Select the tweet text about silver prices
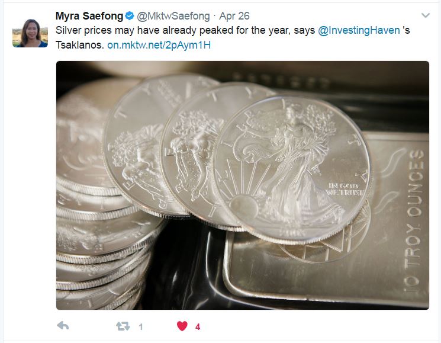 click(x=233, y=38)
